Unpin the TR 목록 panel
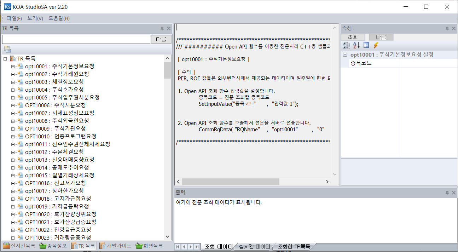Viewport: 458px width, 252px height. click(x=162, y=28)
